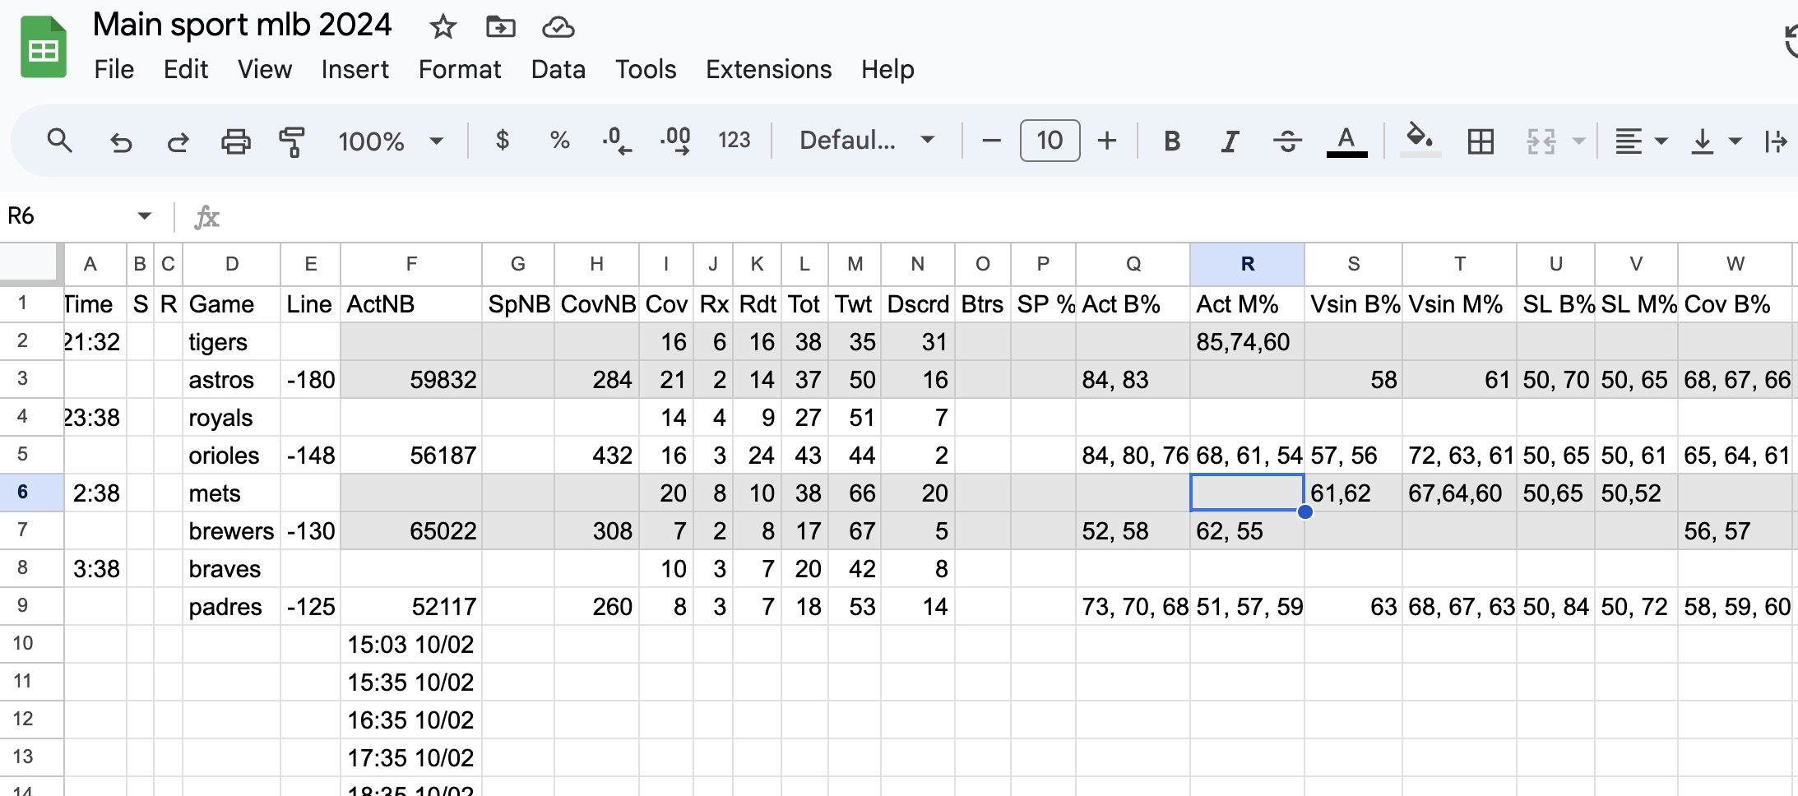Viewport: 1798px width, 796px height.
Task: Open the search magnifier in toolbar
Action: [x=59, y=141]
